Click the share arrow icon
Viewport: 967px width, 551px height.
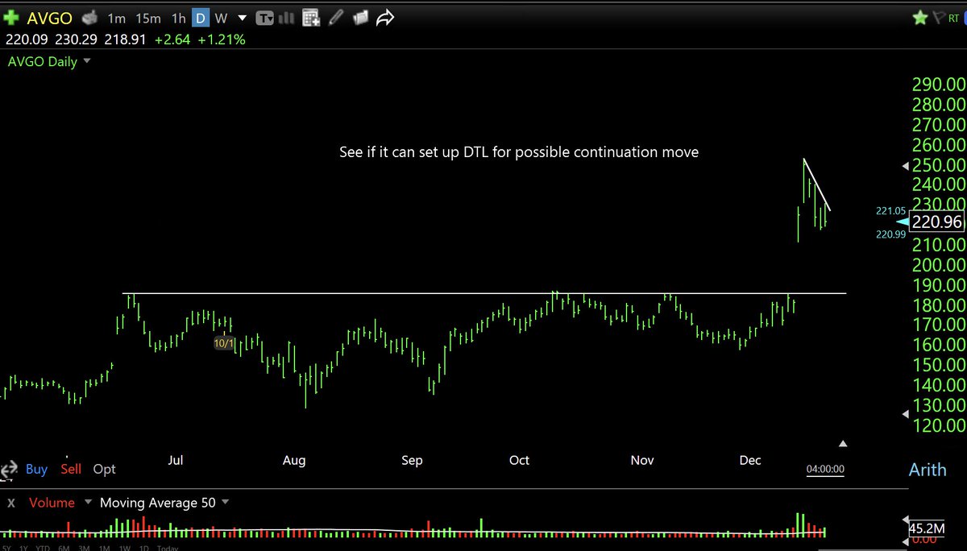click(385, 17)
